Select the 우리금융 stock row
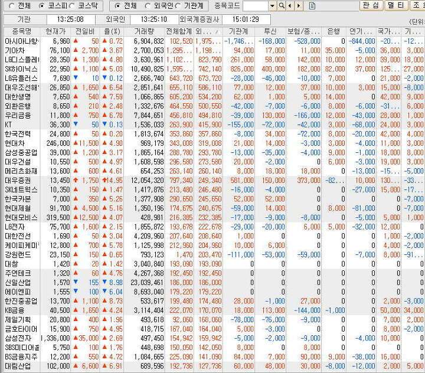The height and width of the screenshot is (373, 425). pyautogui.click(x=214, y=116)
